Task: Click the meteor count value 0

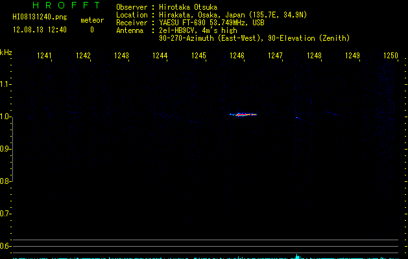Action: 92,30
